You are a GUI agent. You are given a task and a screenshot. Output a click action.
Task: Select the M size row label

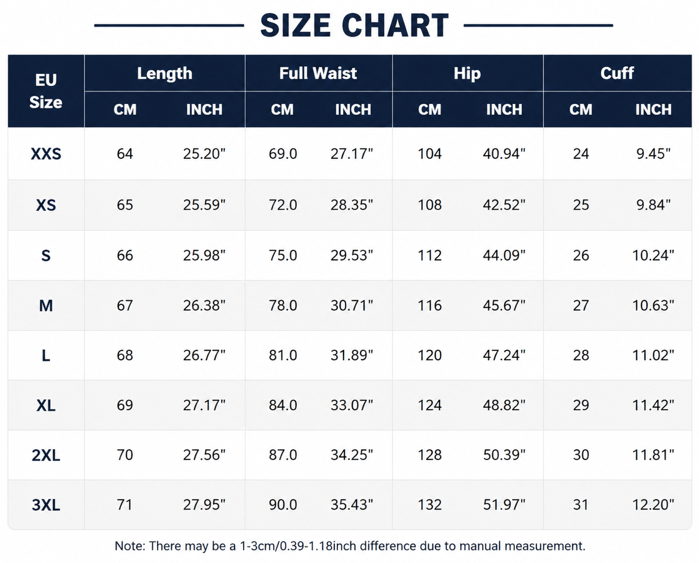point(46,305)
